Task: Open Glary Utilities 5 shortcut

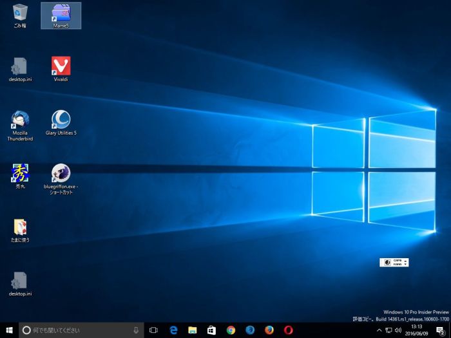Action: point(61,120)
